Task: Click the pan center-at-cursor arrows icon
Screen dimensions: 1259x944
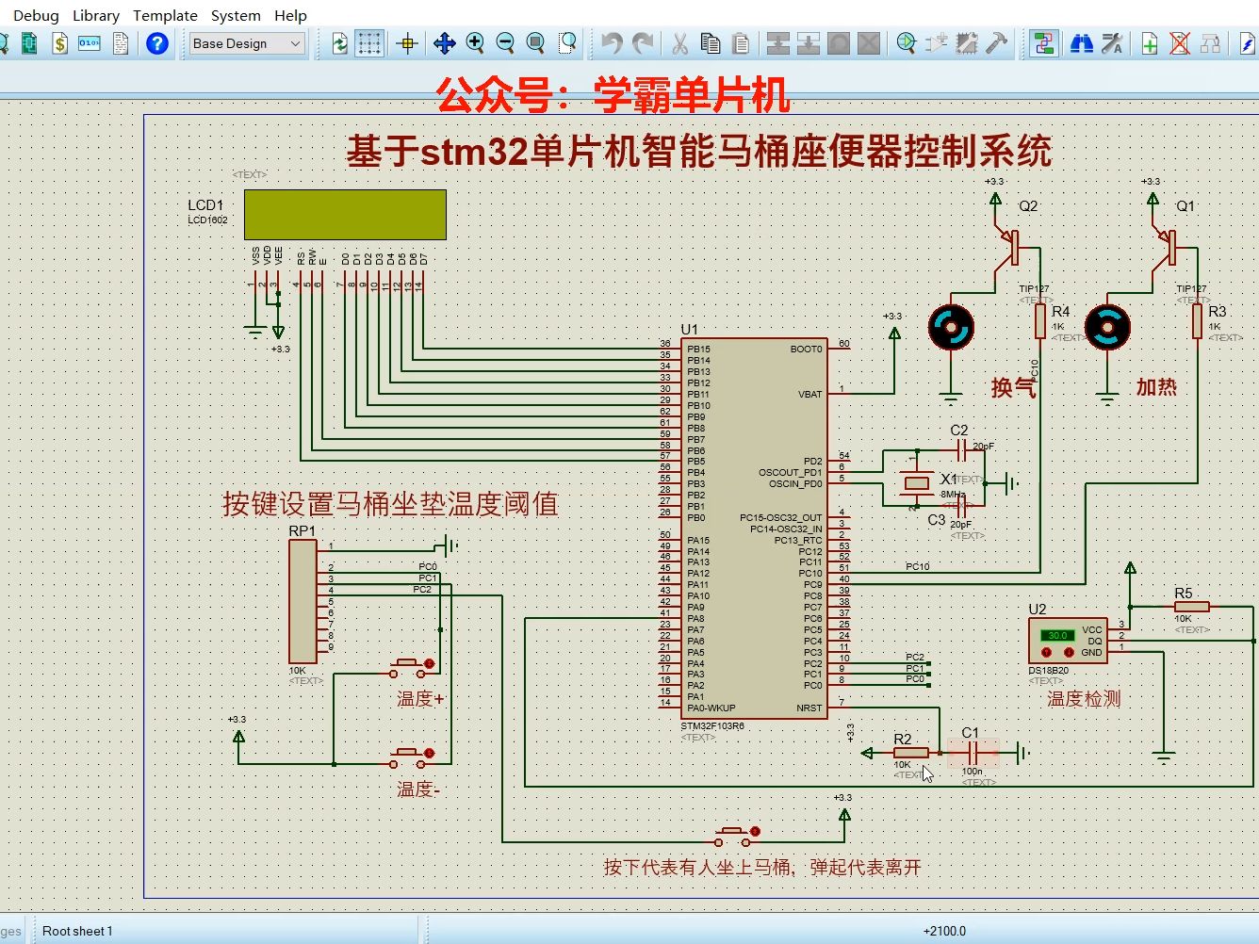Action: (444, 43)
